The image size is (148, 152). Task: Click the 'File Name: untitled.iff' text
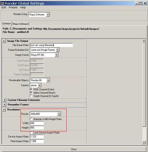(x=16, y=32)
